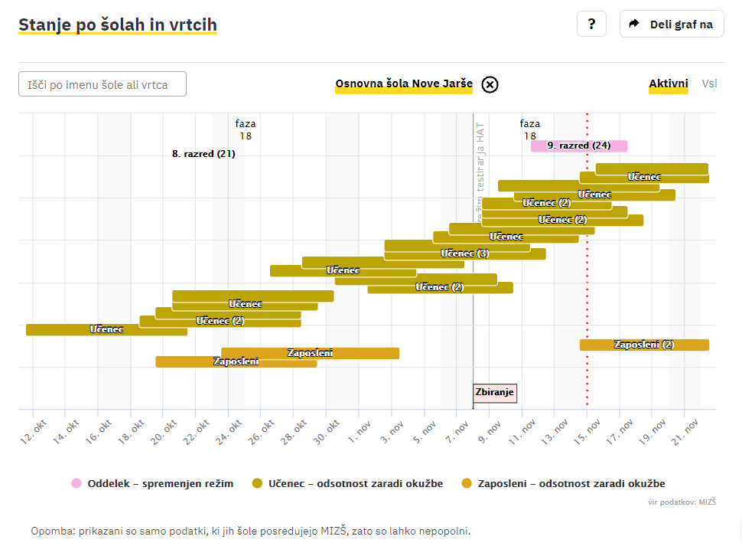Click the Učenec (3) bar
Image resolution: width=742 pixels, height=556 pixels.
[464, 253]
